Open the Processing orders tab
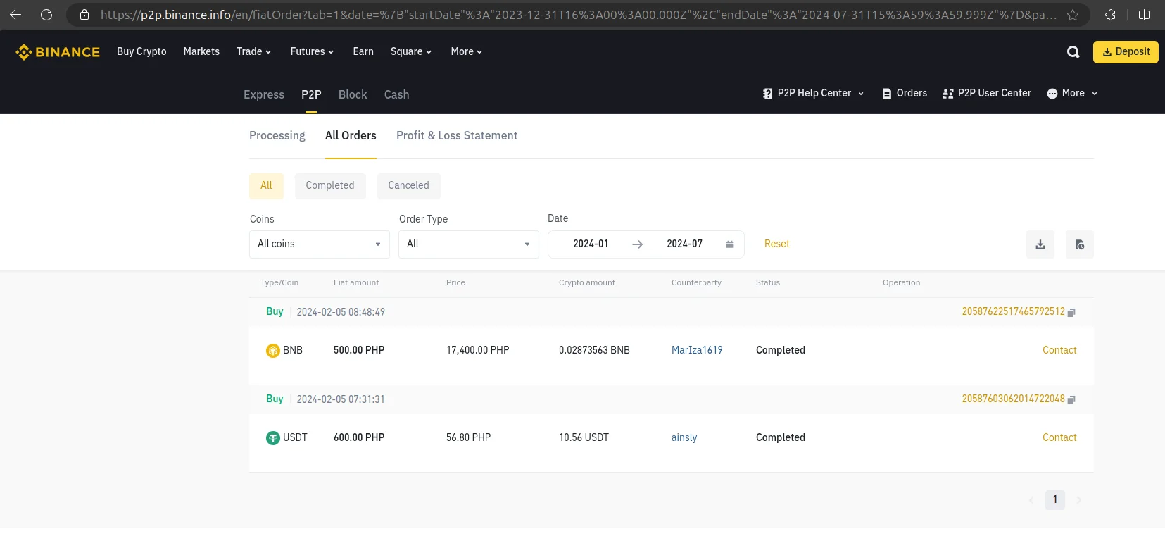Screen dimensions: 1165x548 click(x=277, y=136)
